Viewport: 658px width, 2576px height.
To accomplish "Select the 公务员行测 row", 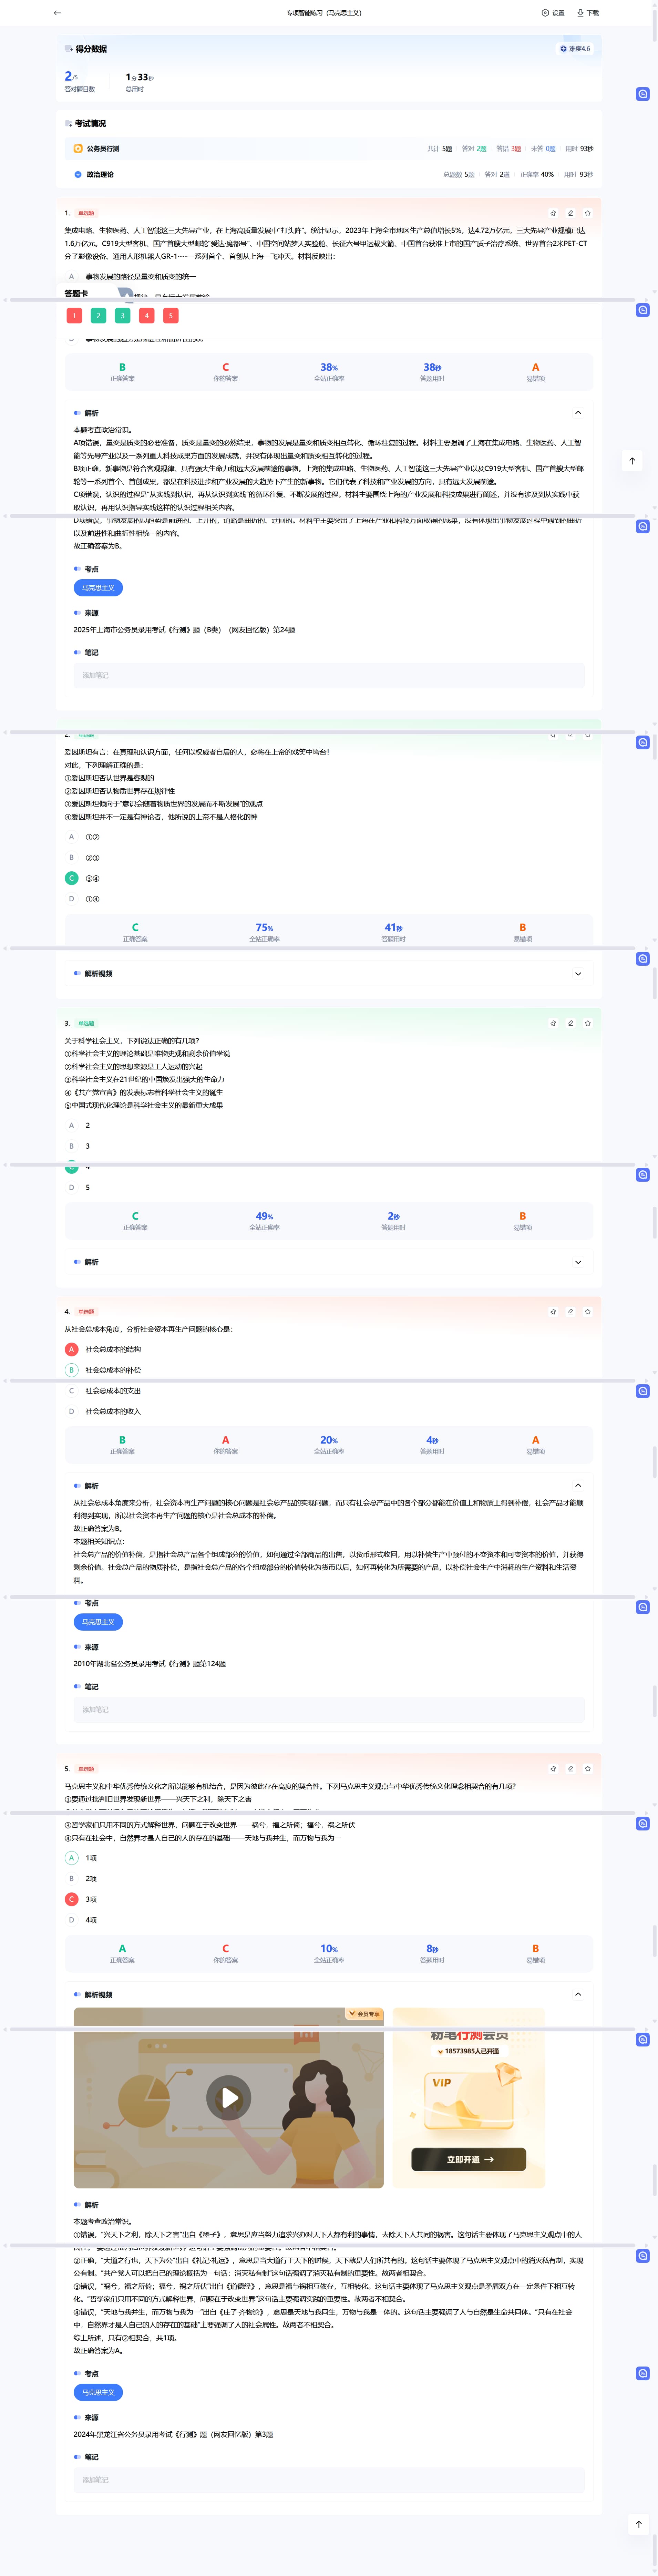I will [x=329, y=148].
